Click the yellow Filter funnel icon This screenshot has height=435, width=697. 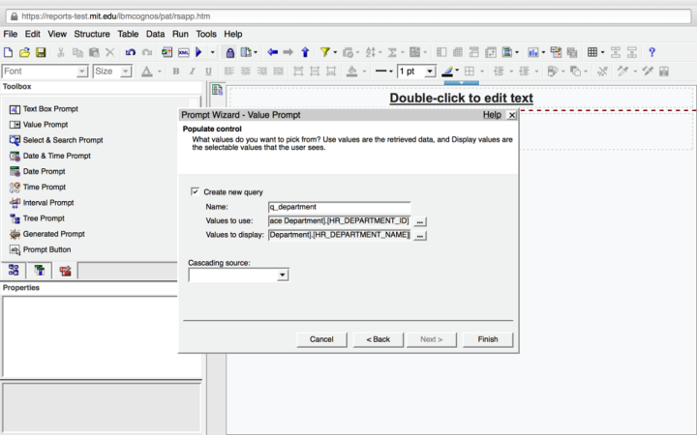(x=325, y=52)
